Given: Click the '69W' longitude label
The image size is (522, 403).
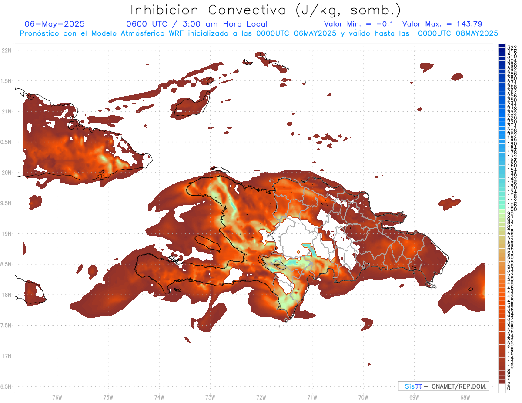Looking at the screenshot, I should coord(414,397).
